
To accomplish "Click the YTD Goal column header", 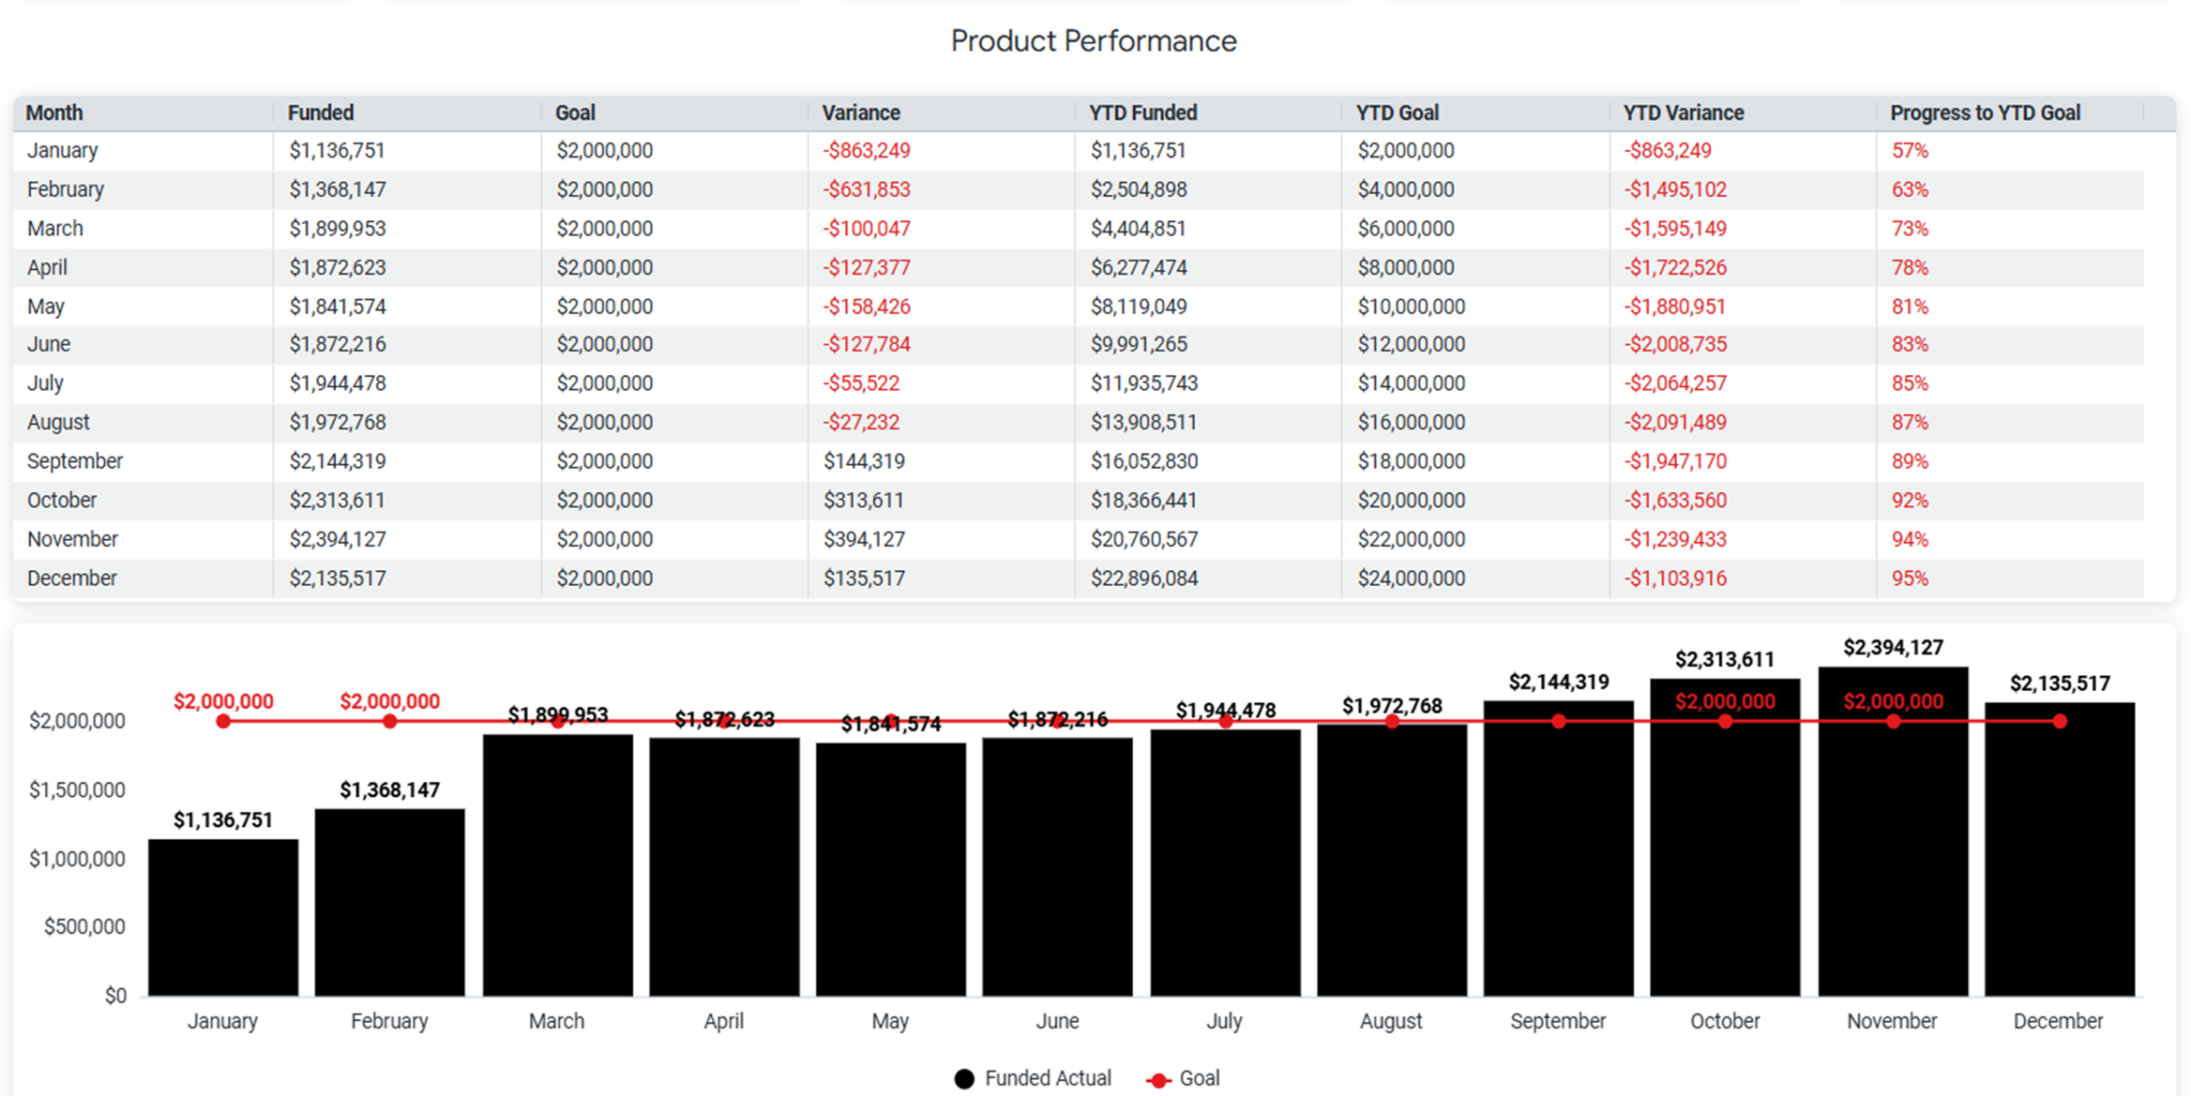I will tap(1397, 113).
